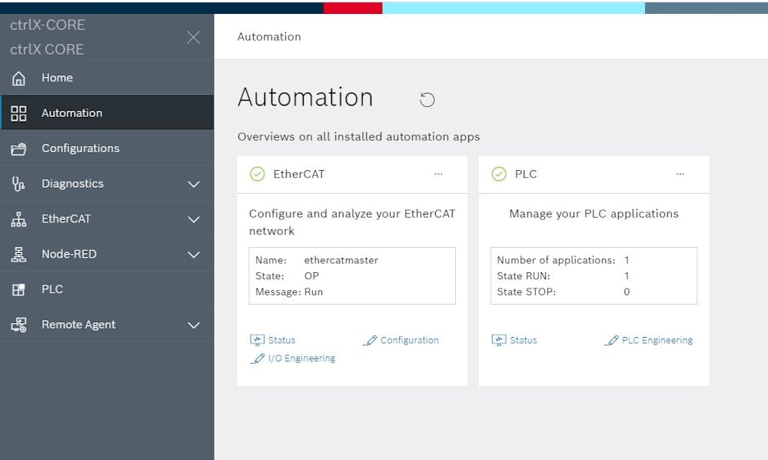This screenshot has width=768, height=460.
Task: Click the Home house icon in sidebar
Action: click(18, 78)
